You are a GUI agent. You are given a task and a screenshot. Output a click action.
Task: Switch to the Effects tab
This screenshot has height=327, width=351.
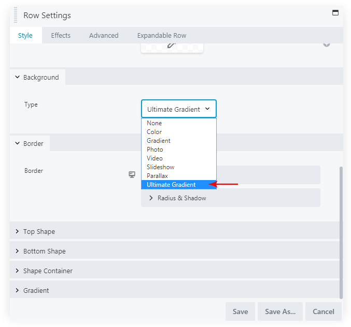pyautogui.click(x=61, y=36)
